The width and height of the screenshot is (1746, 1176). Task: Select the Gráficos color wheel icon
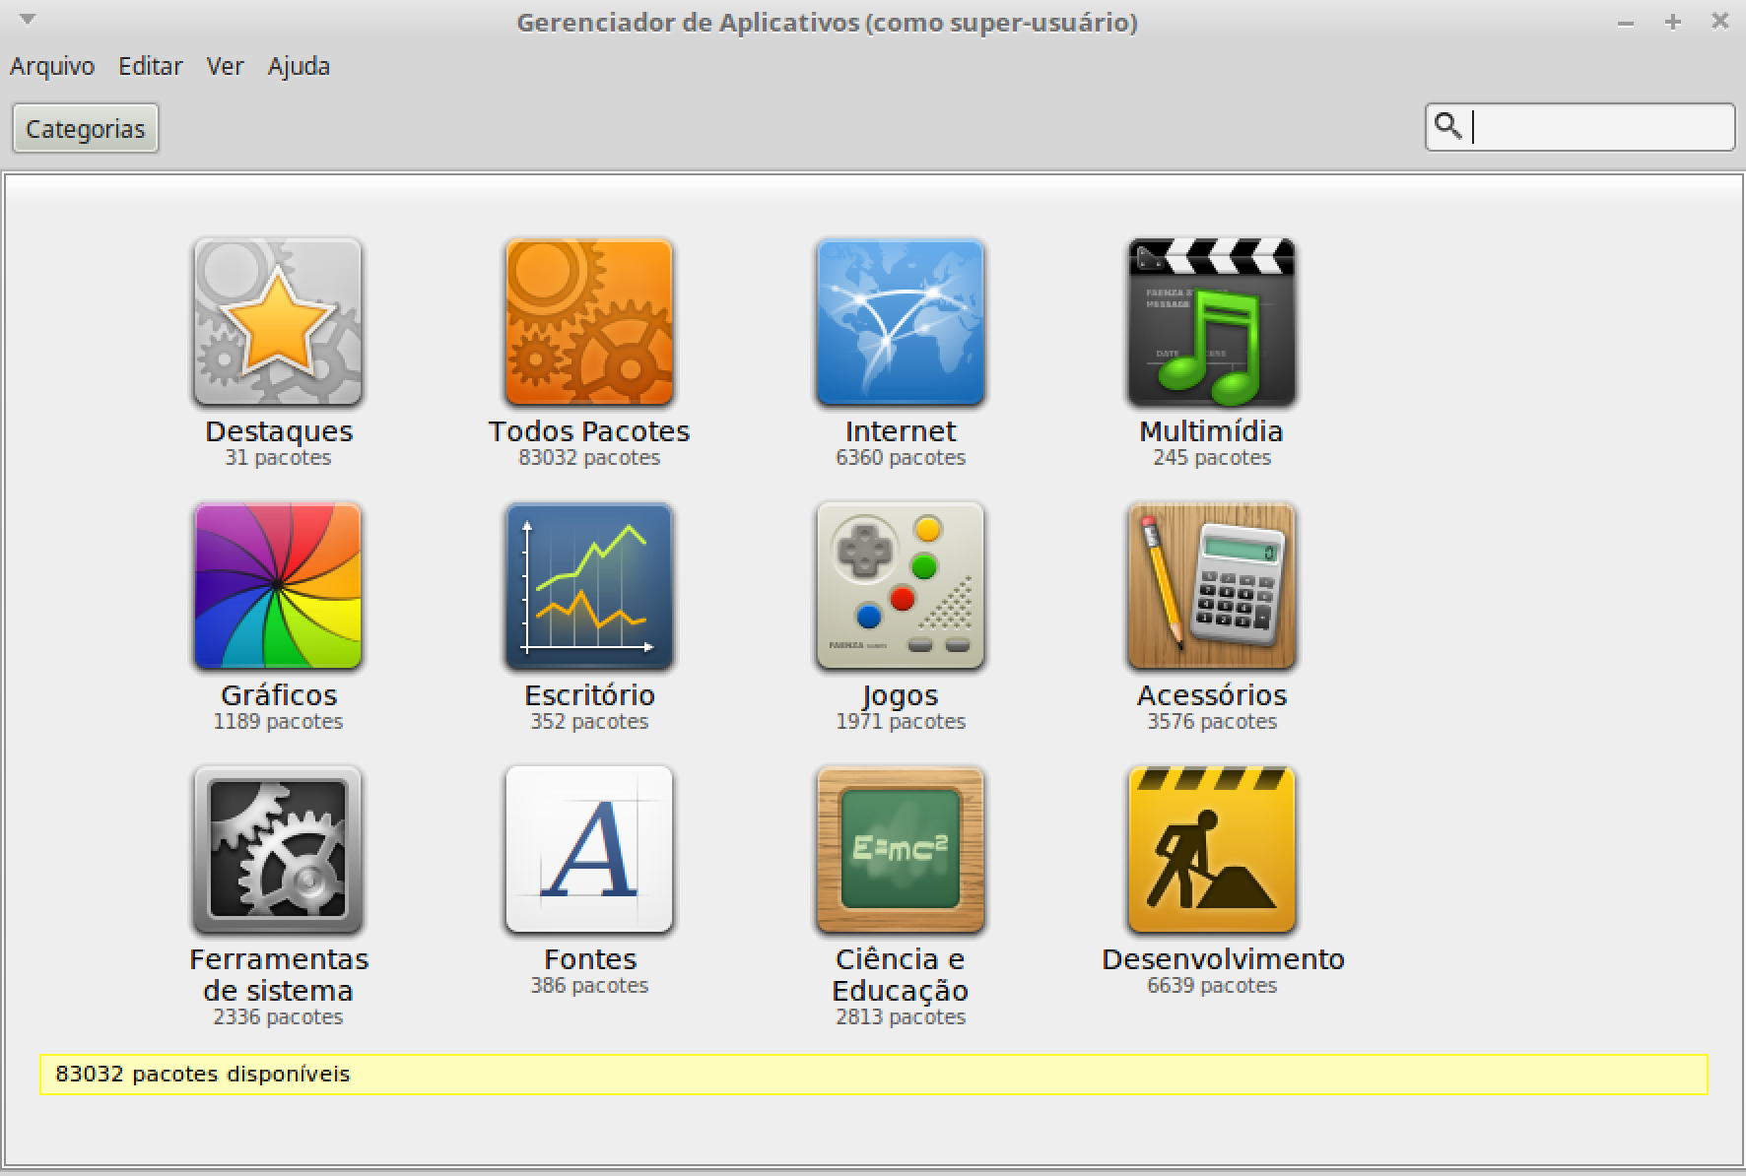pyautogui.click(x=278, y=586)
